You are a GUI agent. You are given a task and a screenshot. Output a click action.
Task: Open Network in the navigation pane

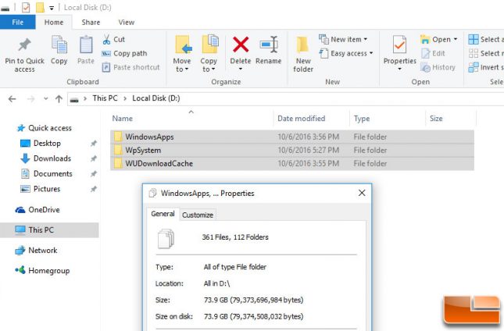point(36,250)
